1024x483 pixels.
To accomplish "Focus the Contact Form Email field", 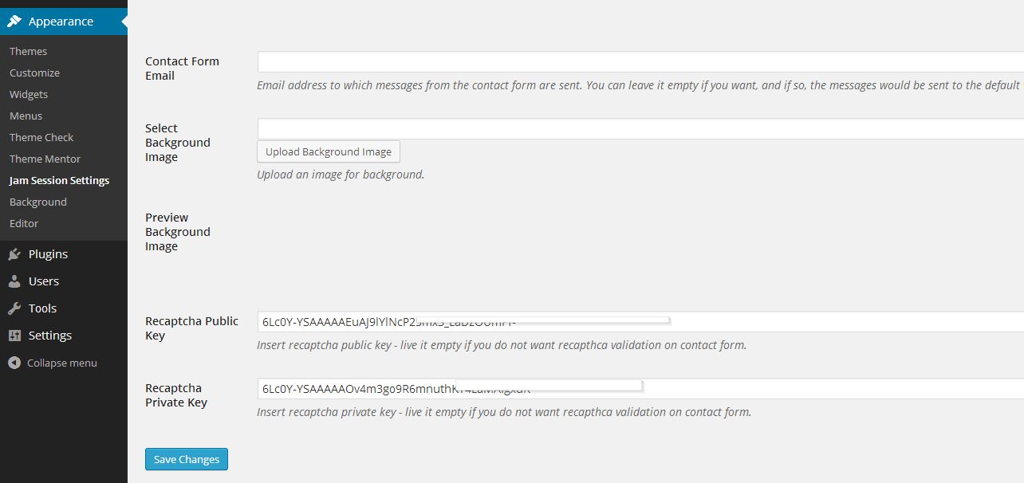I will point(640,62).
